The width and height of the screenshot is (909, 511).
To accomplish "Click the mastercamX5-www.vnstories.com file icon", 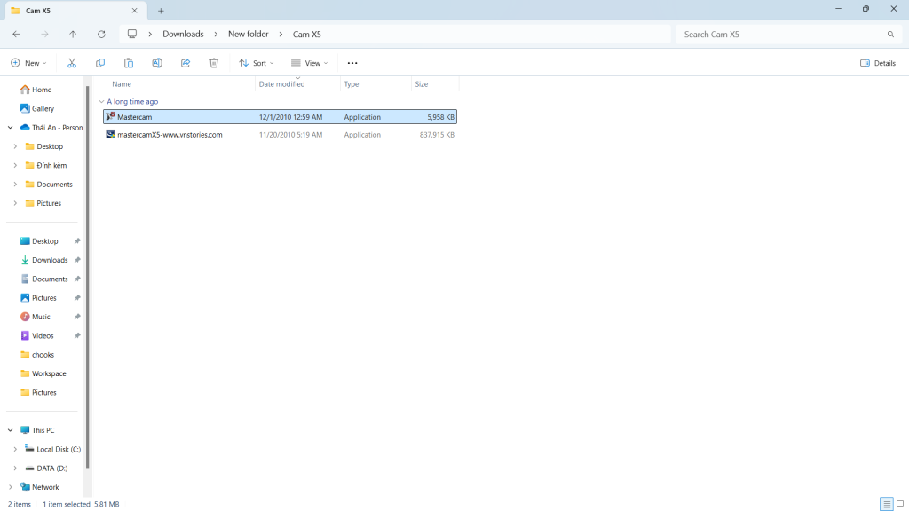I will pos(110,135).
